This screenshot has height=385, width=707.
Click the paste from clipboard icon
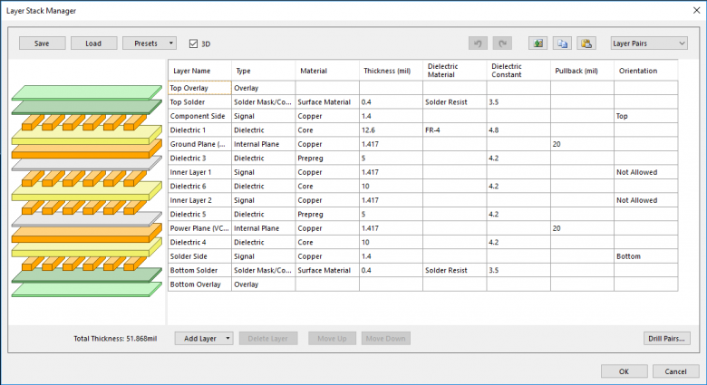[586, 43]
